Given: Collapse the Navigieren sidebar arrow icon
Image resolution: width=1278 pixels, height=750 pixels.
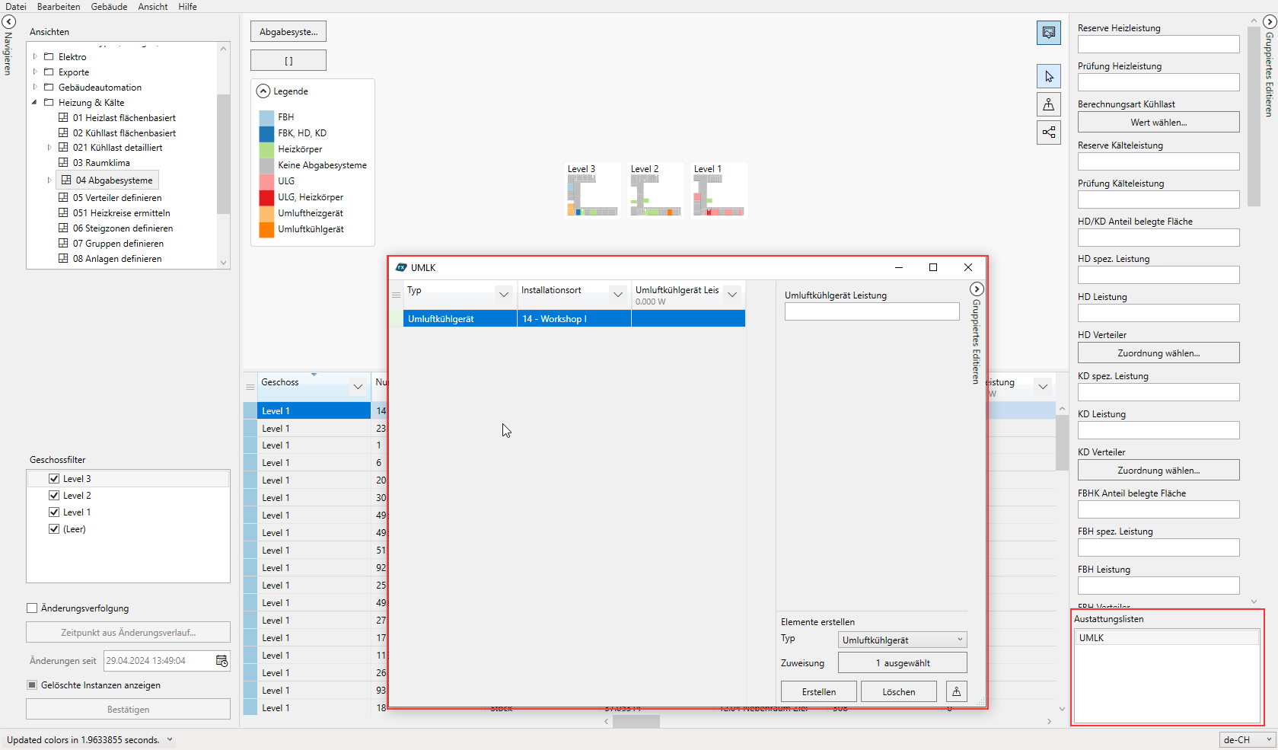Looking at the screenshot, I should [9, 22].
